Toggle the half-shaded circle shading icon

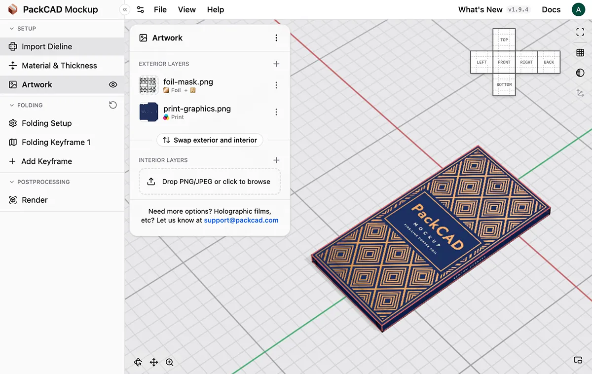pos(580,73)
